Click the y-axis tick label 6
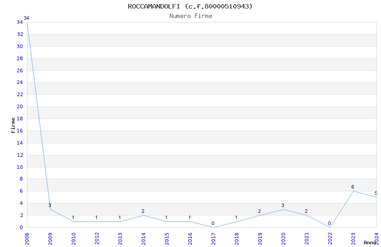Image resolution: width=381 pixels, height=247 pixels. click(22, 191)
